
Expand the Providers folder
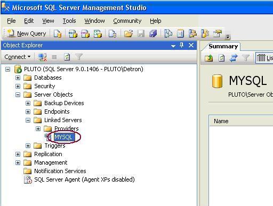pos(38,128)
